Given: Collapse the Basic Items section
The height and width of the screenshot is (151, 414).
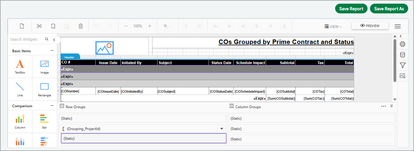Looking at the screenshot, I should pyautogui.click(x=52, y=51).
